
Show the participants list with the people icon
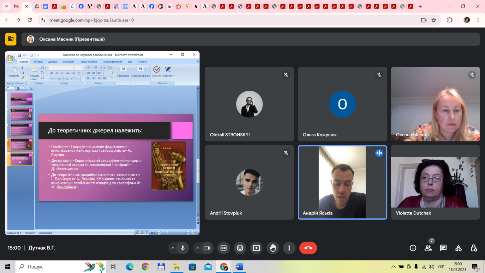(x=428, y=248)
